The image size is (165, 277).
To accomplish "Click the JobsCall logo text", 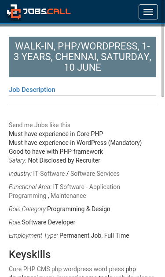I will pos(47,11).
